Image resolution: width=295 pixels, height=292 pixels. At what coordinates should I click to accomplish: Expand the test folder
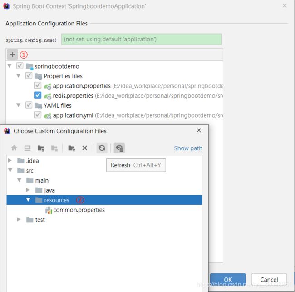pyautogui.click(x=19, y=219)
